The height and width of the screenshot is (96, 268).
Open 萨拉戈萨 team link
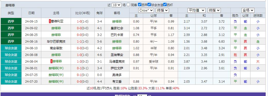click(x=117, y=68)
